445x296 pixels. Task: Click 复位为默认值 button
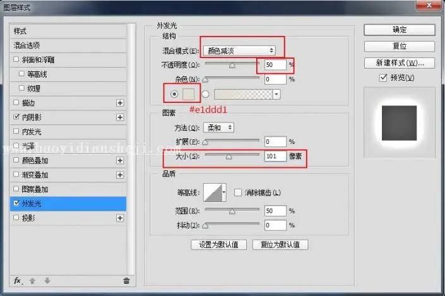coord(280,245)
